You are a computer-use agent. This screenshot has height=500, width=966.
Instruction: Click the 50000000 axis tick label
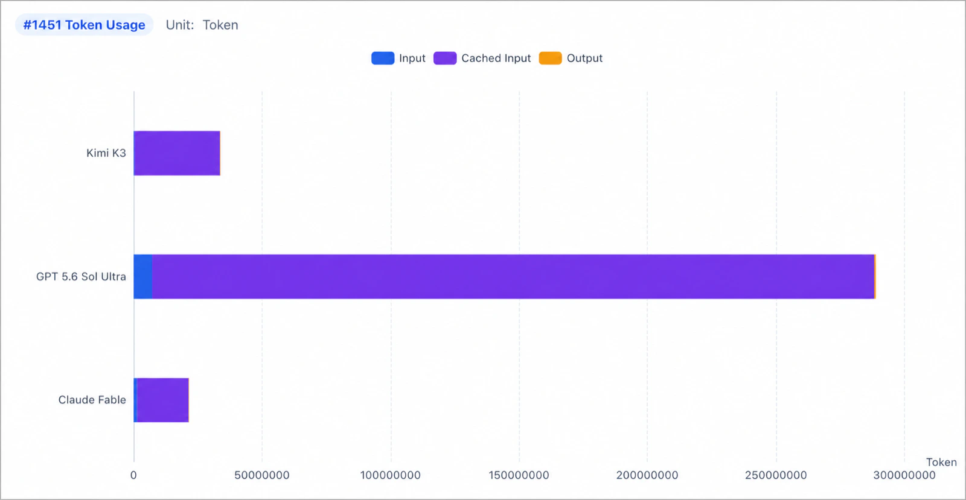262,475
